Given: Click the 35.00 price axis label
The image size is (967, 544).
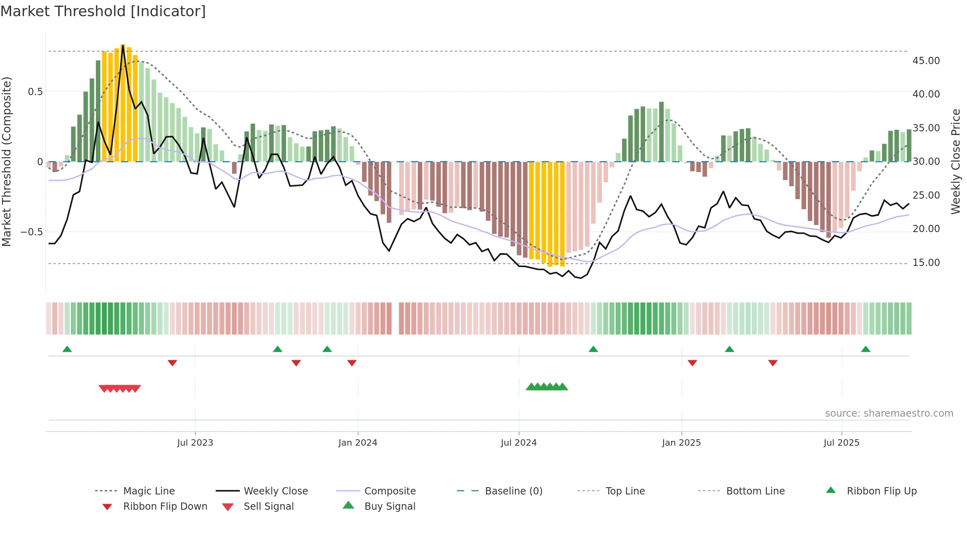Looking at the screenshot, I should tap(926, 128).
